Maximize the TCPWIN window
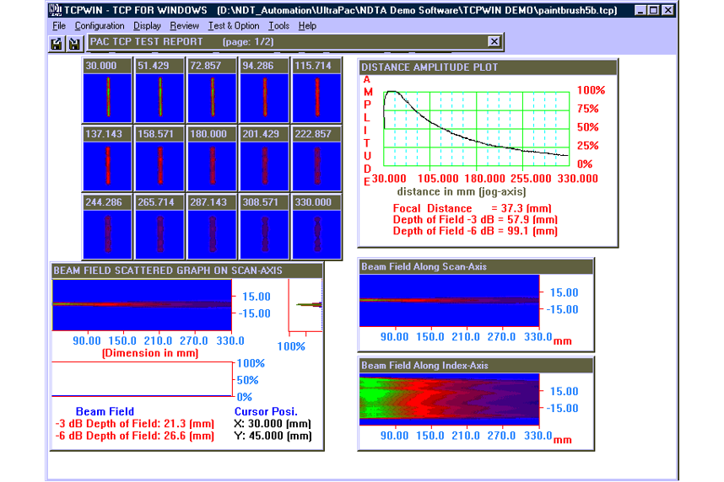The height and width of the screenshot is (482, 724). coord(654,10)
